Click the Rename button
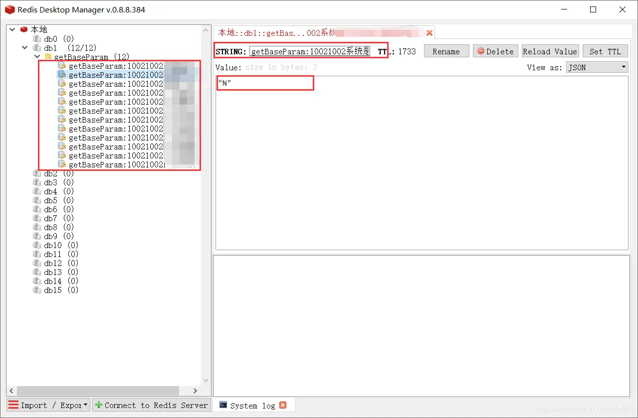The width and height of the screenshot is (638, 418). (x=446, y=51)
